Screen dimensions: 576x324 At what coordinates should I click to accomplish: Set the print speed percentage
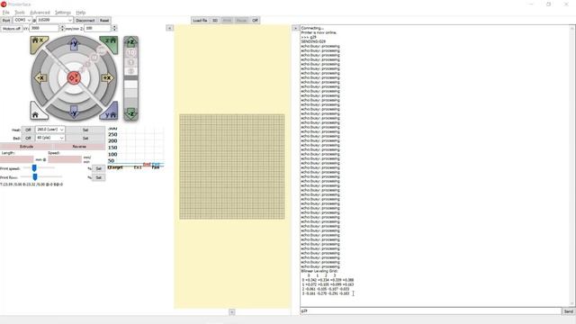98,168
